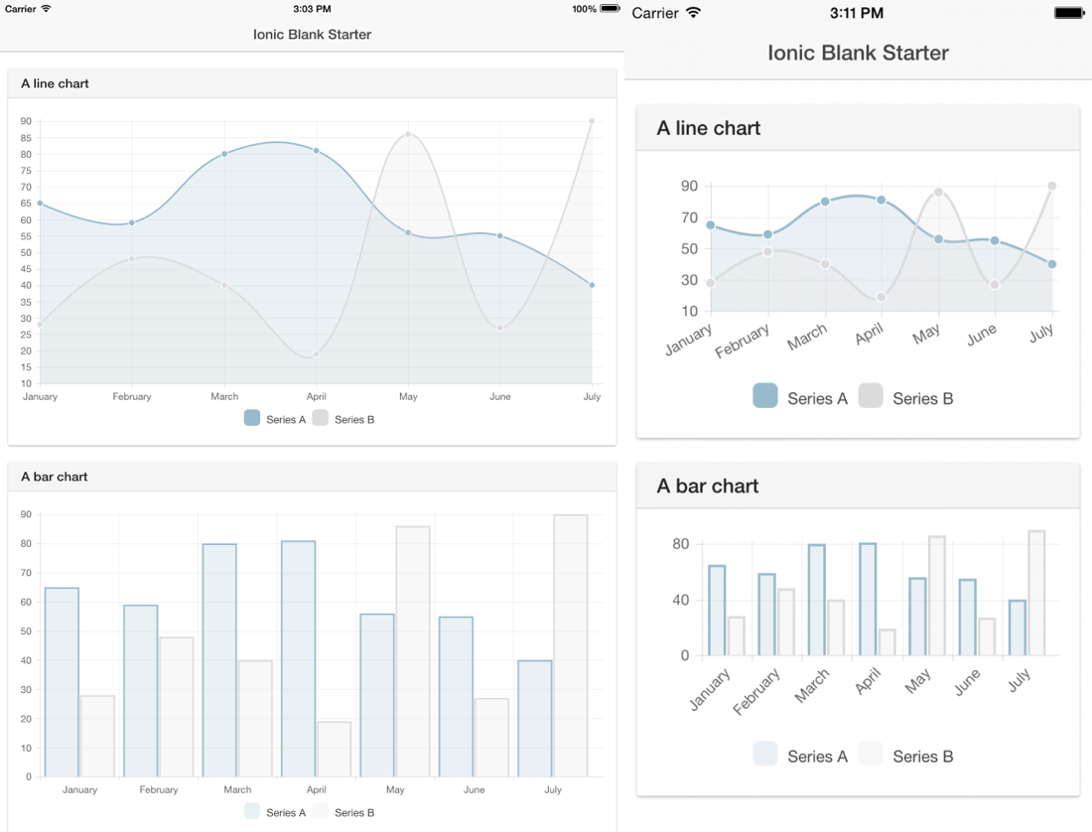Click the Series B swatch under right bar chart
Viewport: 1092px width, 832px height.
pos(871,755)
